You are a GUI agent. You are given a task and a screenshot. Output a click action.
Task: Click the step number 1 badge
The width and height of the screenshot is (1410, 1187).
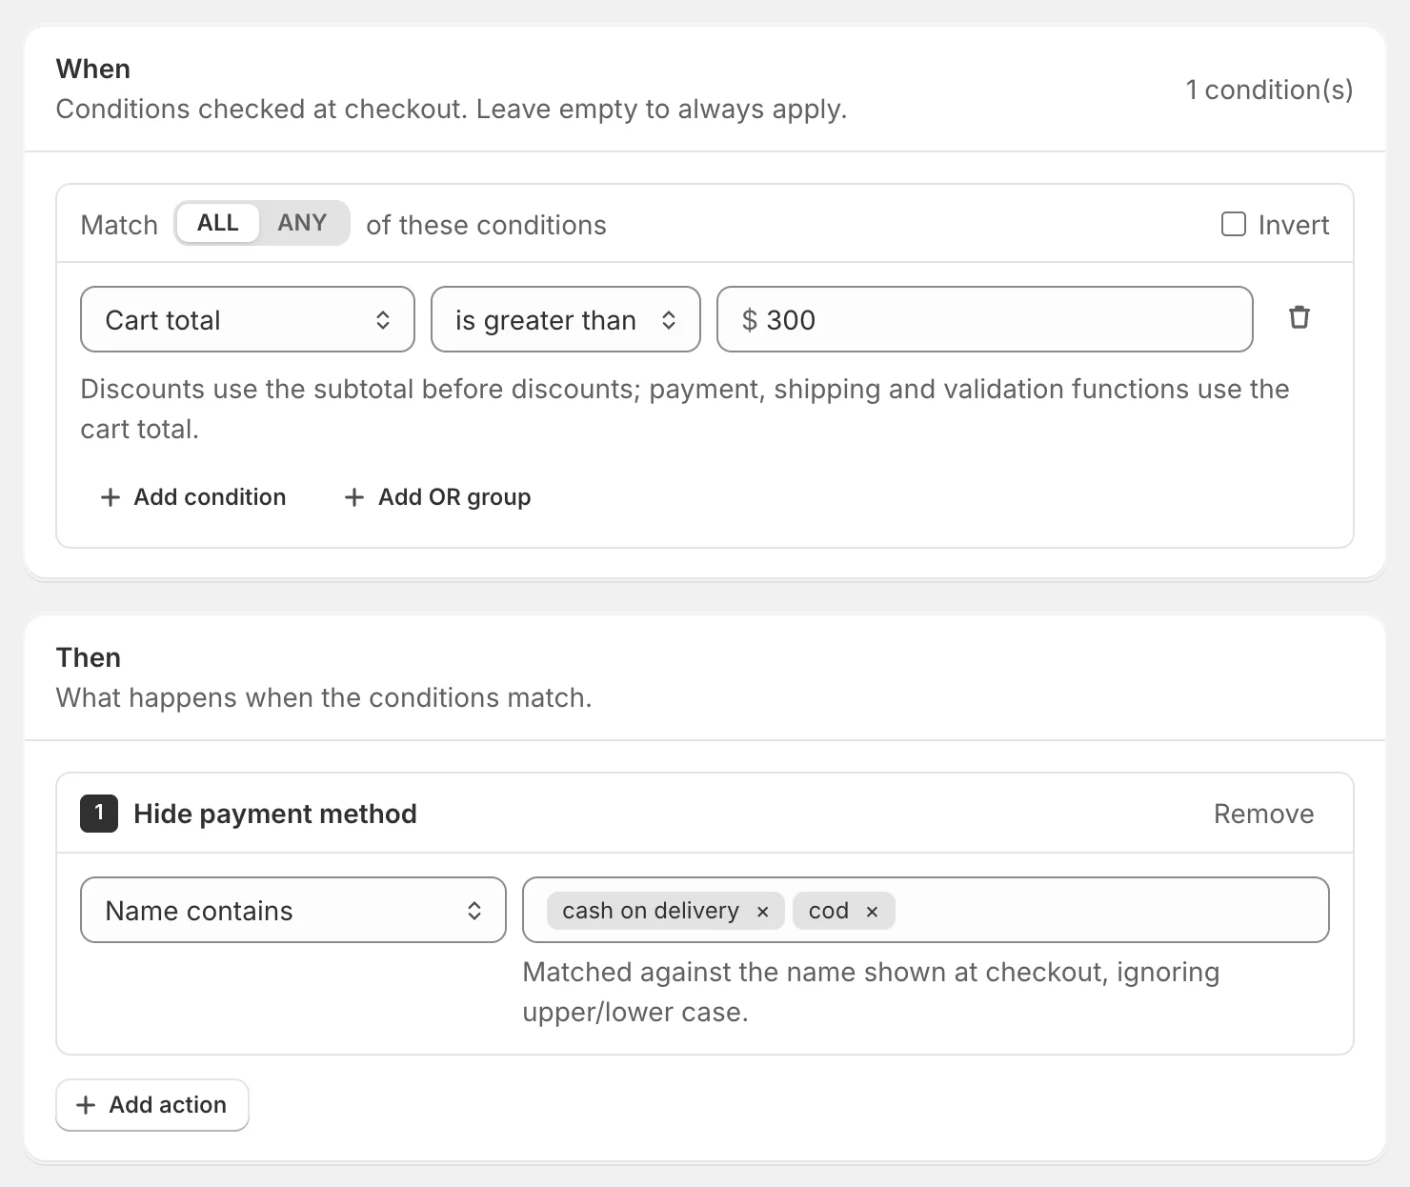[x=99, y=814]
